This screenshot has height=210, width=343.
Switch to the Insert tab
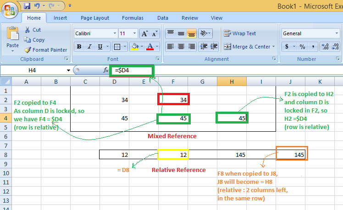click(60, 18)
